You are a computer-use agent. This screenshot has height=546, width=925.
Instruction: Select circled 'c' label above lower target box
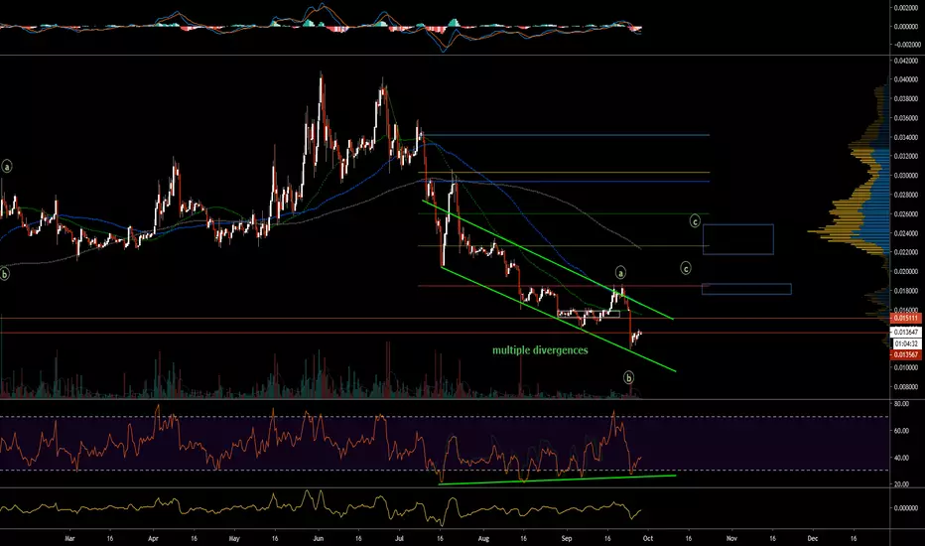686,269
